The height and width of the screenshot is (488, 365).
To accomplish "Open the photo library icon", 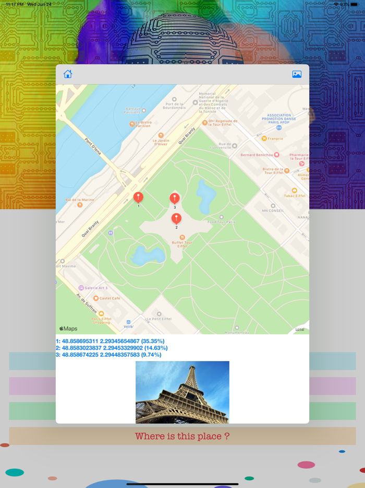I will [297, 74].
